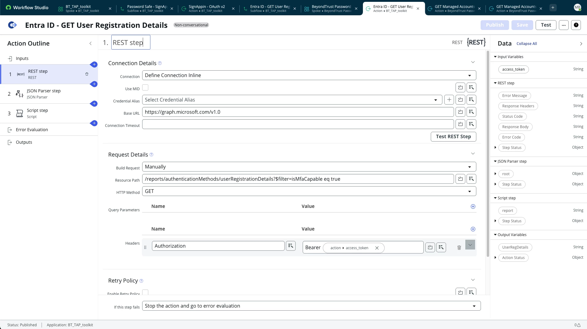Viewport: 587px width, 329px height.
Task: Add a step after the REST step
Action: pyautogui.click(x=94, y=84)
